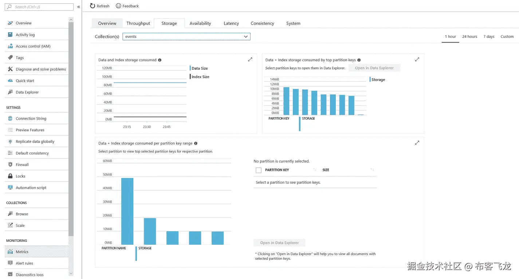Open the Collection(s) events dropdown
The image size is (519, 279).
186,36
